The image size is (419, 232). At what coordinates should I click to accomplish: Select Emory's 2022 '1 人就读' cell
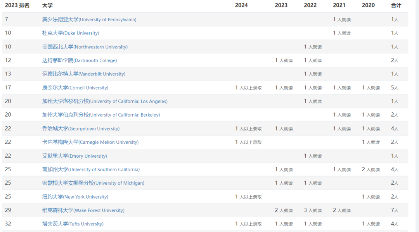313,156
